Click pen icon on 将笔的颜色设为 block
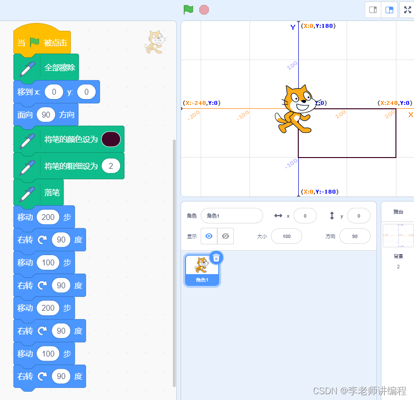This screenshot has height=400, width=414. click(27, 141)
